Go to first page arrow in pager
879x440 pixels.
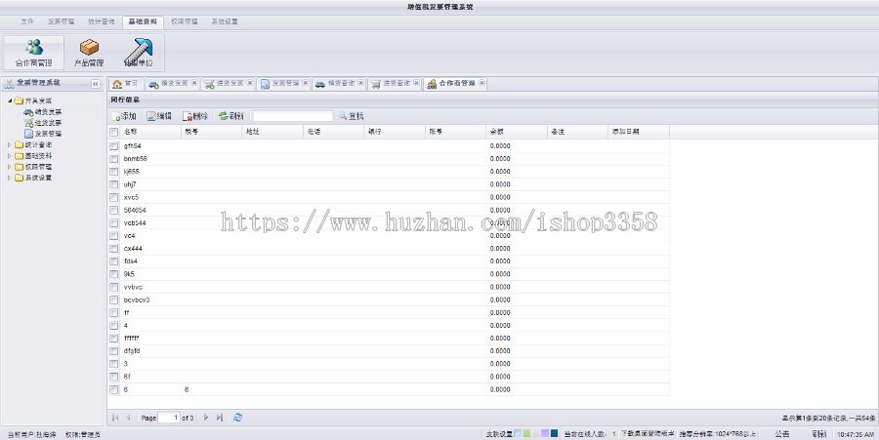click(x=115, y=418)
